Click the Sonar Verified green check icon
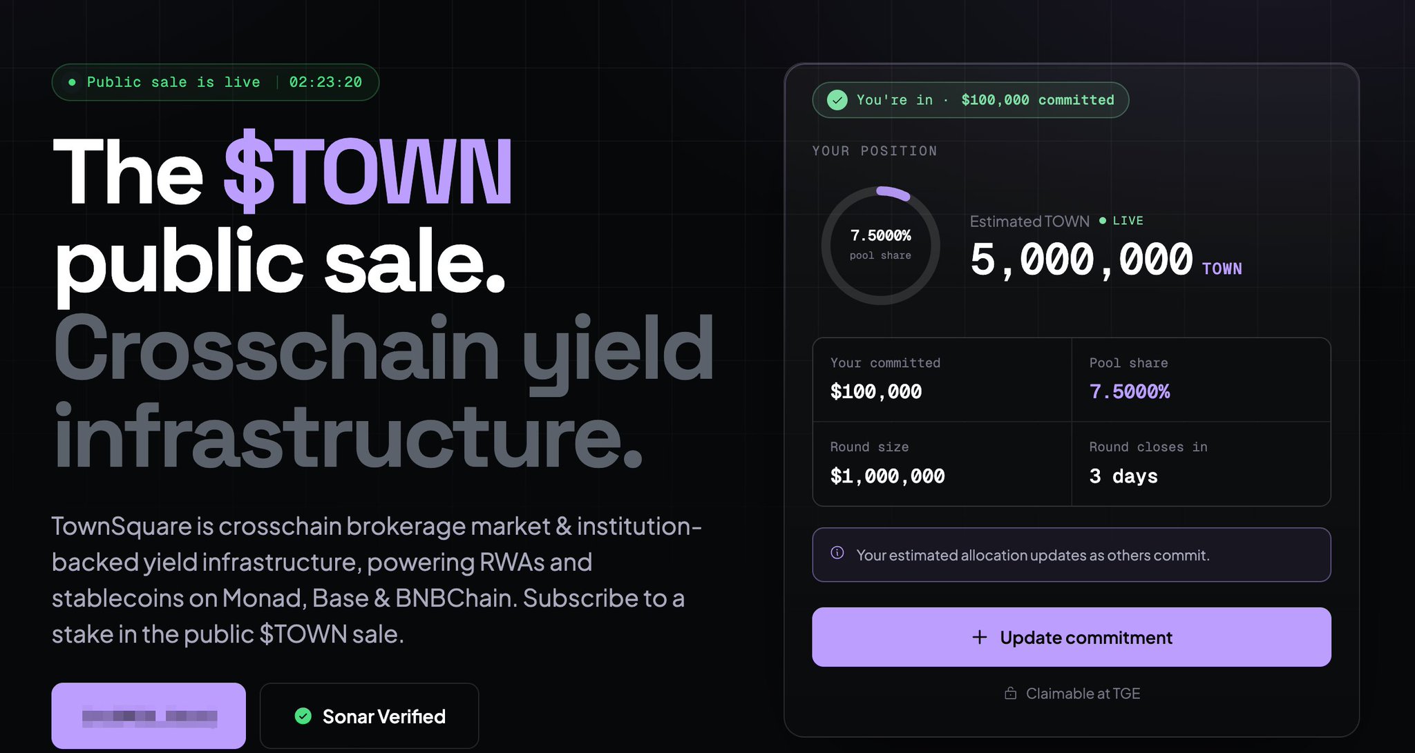Screen dimensions: 1415x753 tap(303, 716)
